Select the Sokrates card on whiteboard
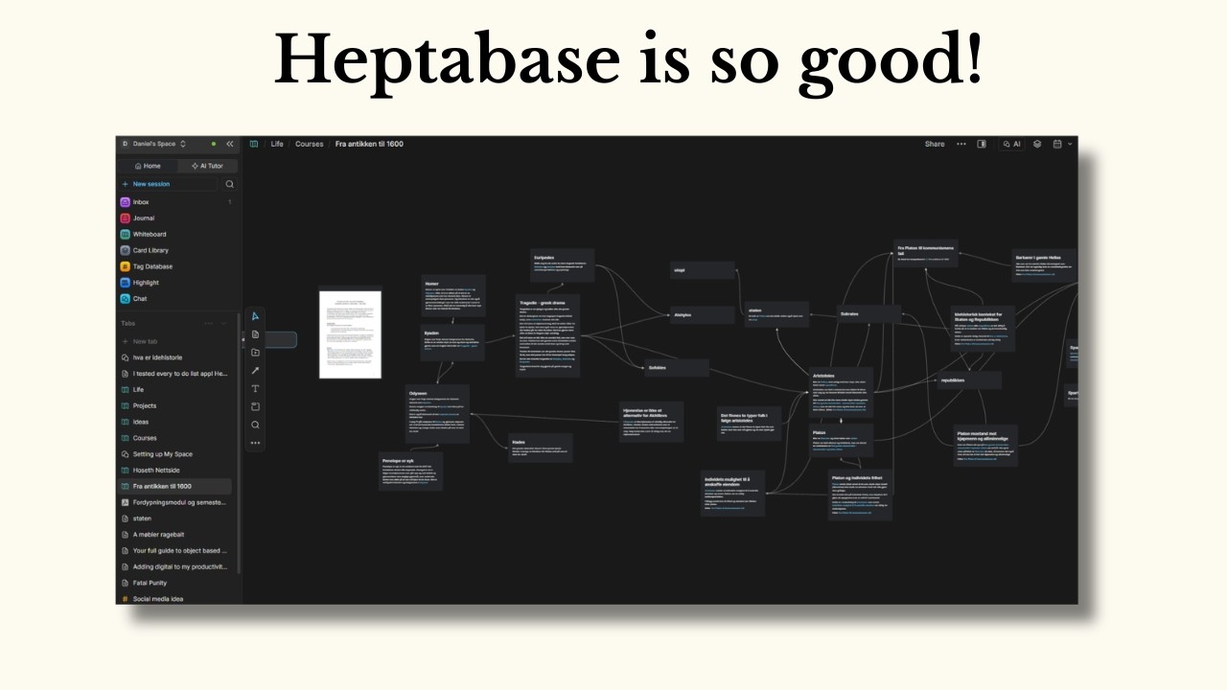This screenshot has width=1227, height=690. (869, 313)
